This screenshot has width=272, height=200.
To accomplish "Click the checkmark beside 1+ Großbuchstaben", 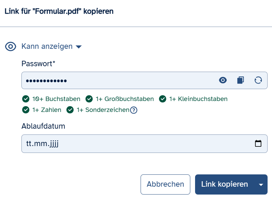I will (x=89, y=99).
